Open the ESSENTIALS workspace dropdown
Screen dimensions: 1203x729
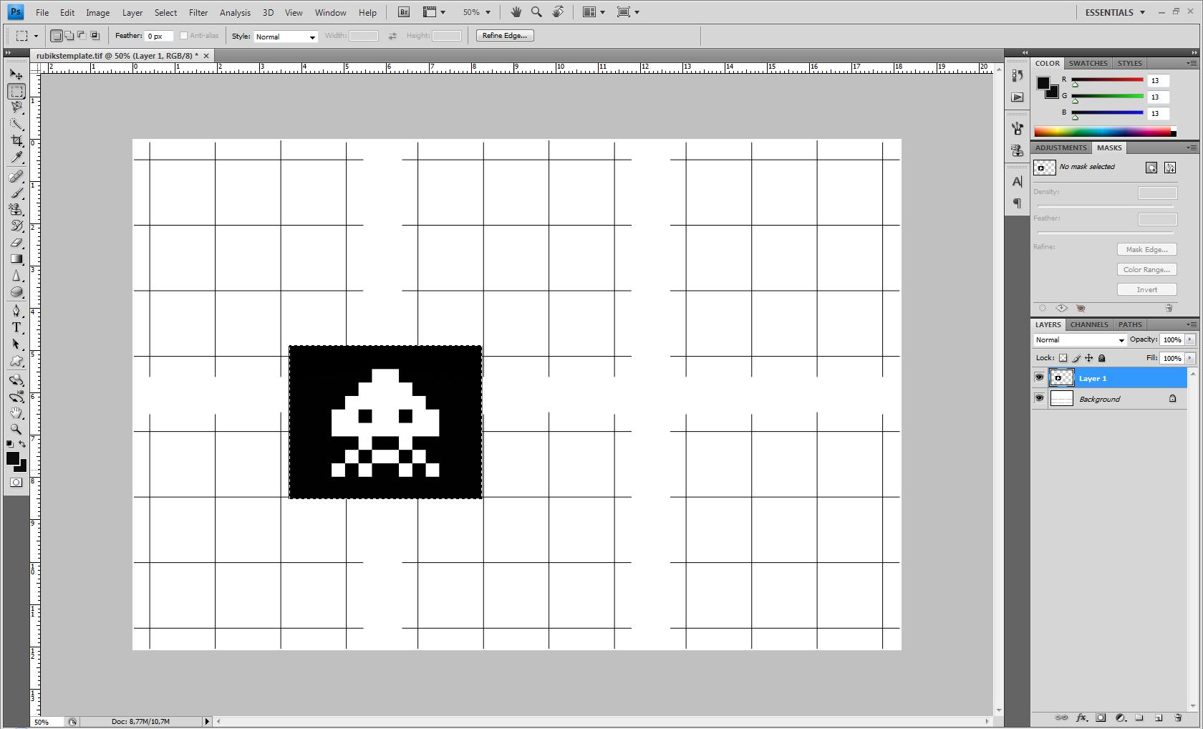click(x=1115, y=12)
